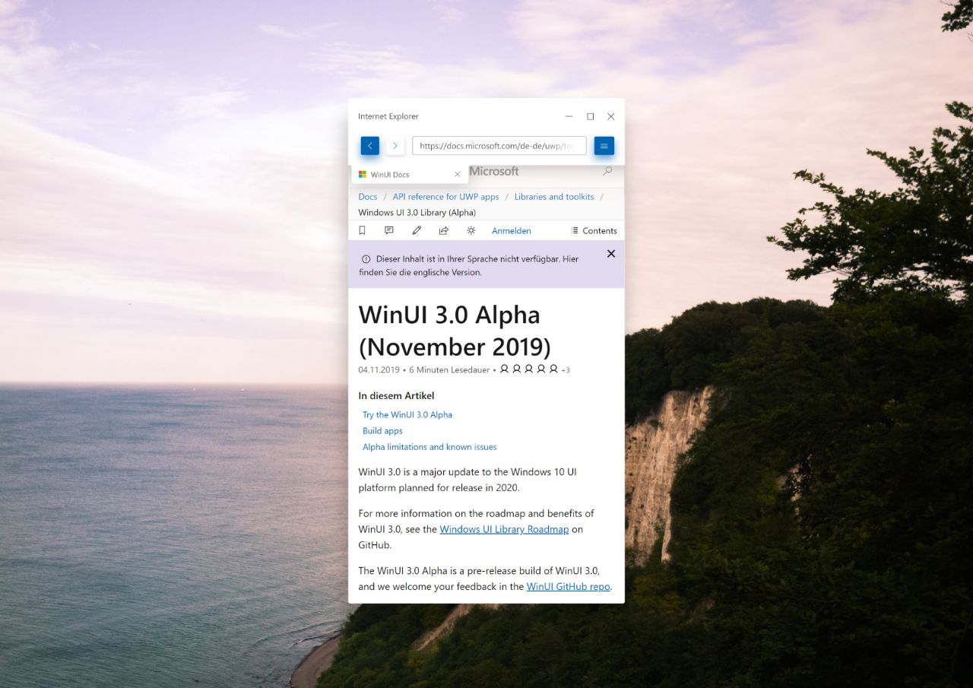Maximize the Internet Explorer window
Viewport: 973px width, 688px height.
(x=590, y=116)
